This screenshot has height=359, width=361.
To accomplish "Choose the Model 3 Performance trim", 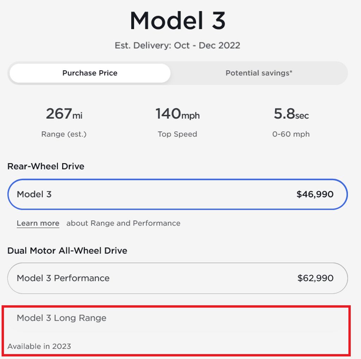I will tap(177, 278).
